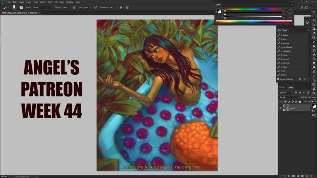
Task: Open the workspace switcher dropdown
Action: tap(307, 8)
